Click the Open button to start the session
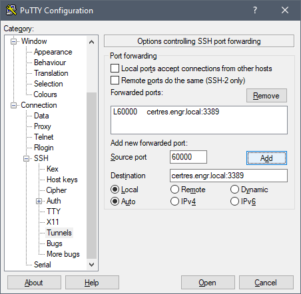The height and width of the screenshot is (294, 301). click(208, 283)
